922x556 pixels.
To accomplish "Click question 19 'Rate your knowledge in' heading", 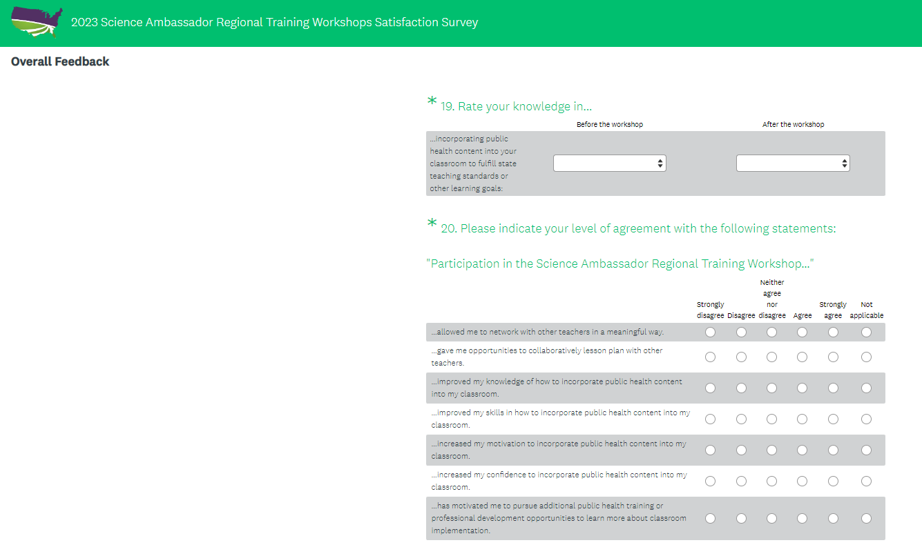I will pyautogui.click(x=516, y=107).
